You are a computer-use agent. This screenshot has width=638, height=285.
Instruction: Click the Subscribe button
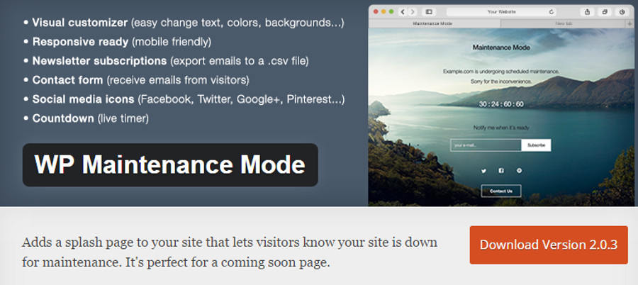[536, 145]
